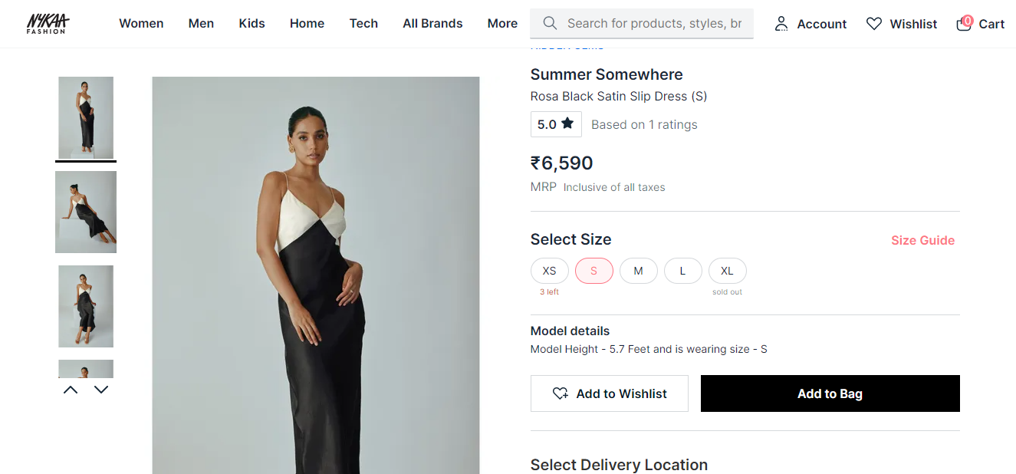Image resolution: width=1016 pixels, height=474 pixels.
Task: Choose the sold out XL size
Action: tap(727, 271)
